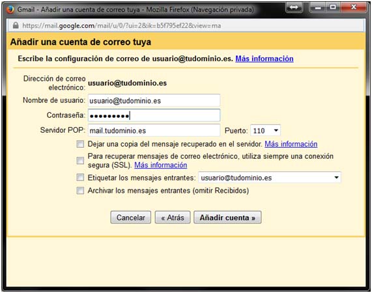
Task: Click the padlock security icon in address bar
Action: [16, 25]
